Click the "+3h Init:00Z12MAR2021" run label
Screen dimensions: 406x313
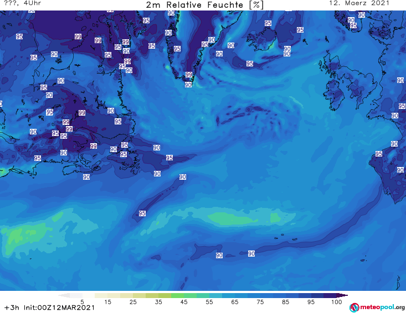coord(49,308)
